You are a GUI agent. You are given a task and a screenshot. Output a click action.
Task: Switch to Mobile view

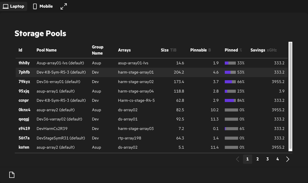click(x=43, y=6)
